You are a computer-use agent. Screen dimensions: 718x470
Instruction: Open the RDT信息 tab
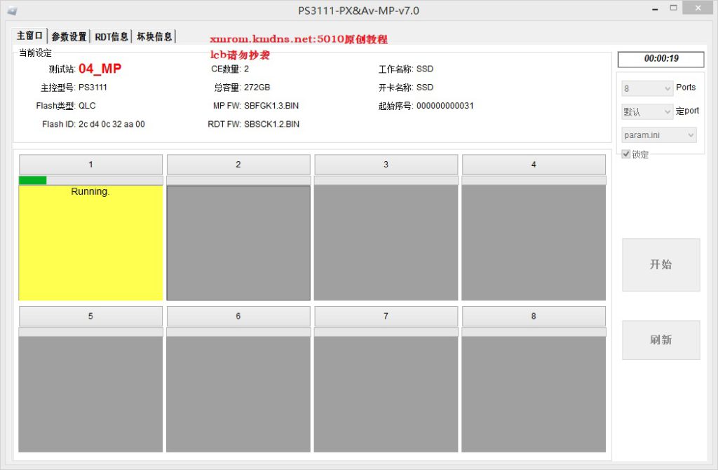(111, 36)
